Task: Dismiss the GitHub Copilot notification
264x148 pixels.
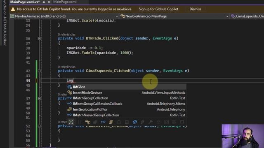Action: [x=195, y=9]
